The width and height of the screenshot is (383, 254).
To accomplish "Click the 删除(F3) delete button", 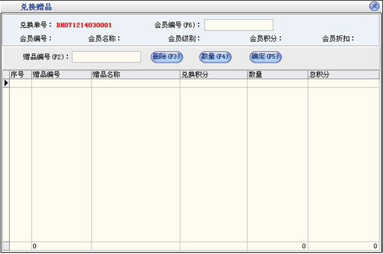I will coord(167,57).
